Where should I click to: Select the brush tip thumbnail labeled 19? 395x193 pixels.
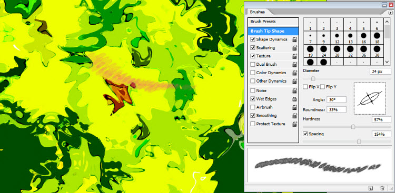310,51
